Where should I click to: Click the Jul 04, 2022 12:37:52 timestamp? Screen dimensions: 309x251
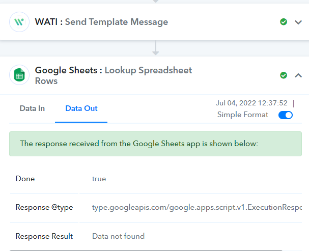[x=251, y=103]
